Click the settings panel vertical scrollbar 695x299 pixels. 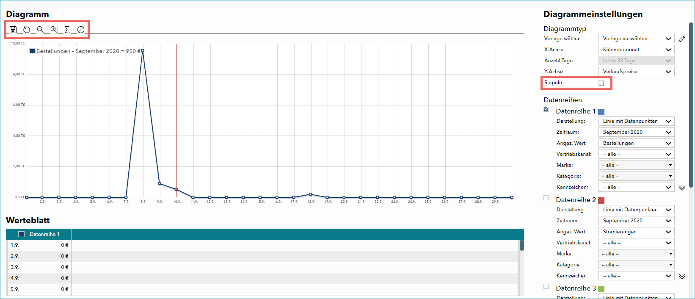[692, 105]
